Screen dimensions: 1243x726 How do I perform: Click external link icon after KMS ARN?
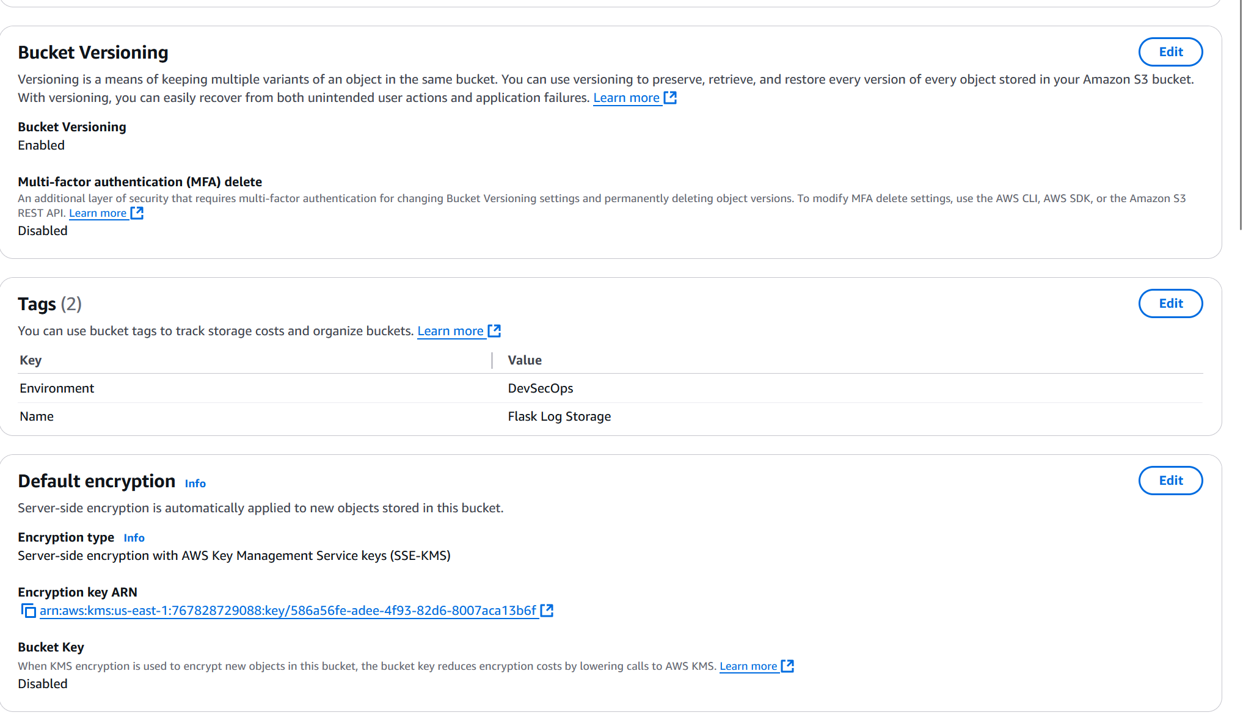pos(547,611)
